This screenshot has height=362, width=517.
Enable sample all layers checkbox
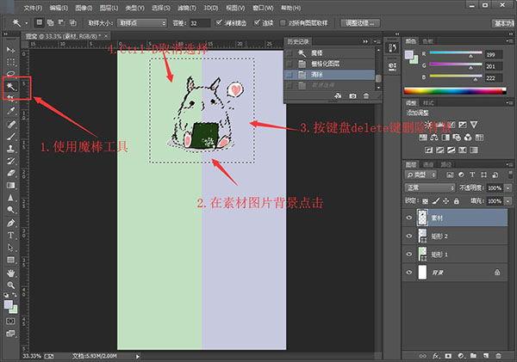point(283,22)
